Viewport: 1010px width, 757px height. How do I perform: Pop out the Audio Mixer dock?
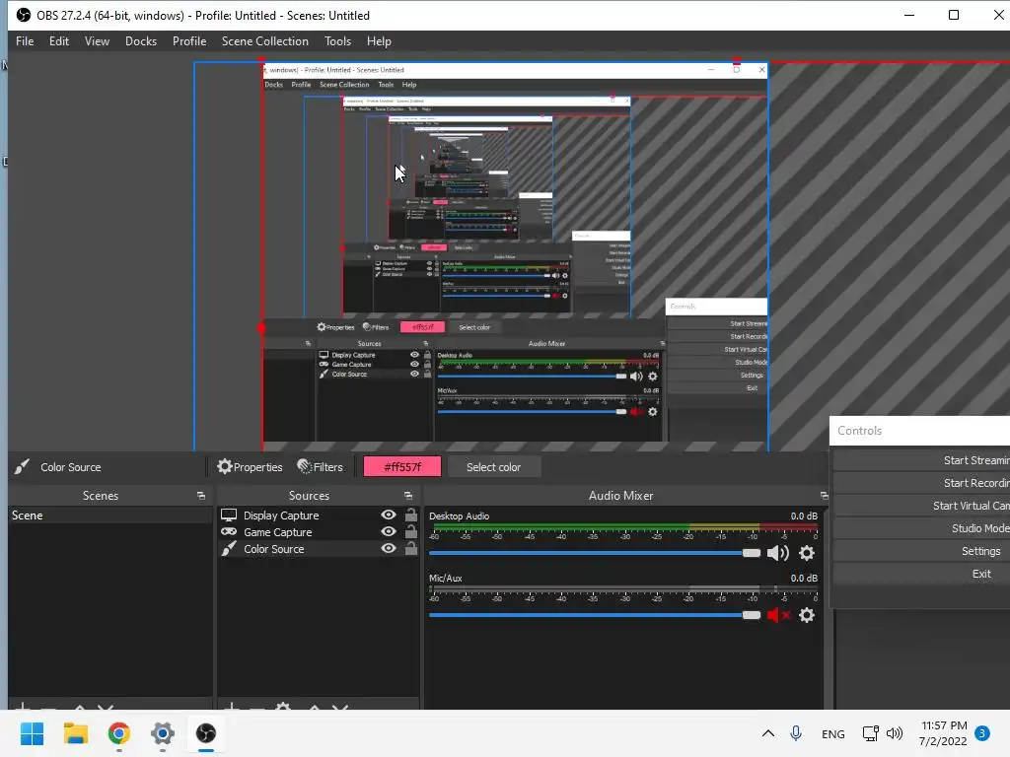tap(824, 496)
